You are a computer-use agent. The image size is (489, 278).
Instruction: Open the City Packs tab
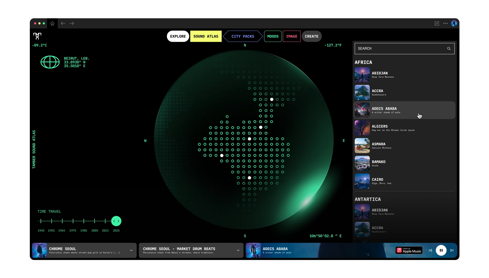(x=243, y=36)
